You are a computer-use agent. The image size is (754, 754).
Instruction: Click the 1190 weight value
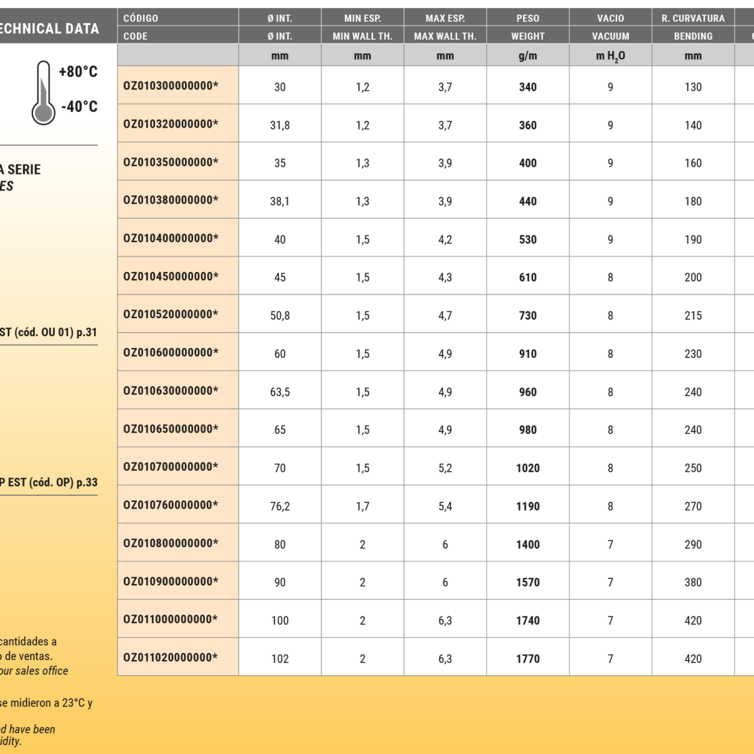click(527, 507)
